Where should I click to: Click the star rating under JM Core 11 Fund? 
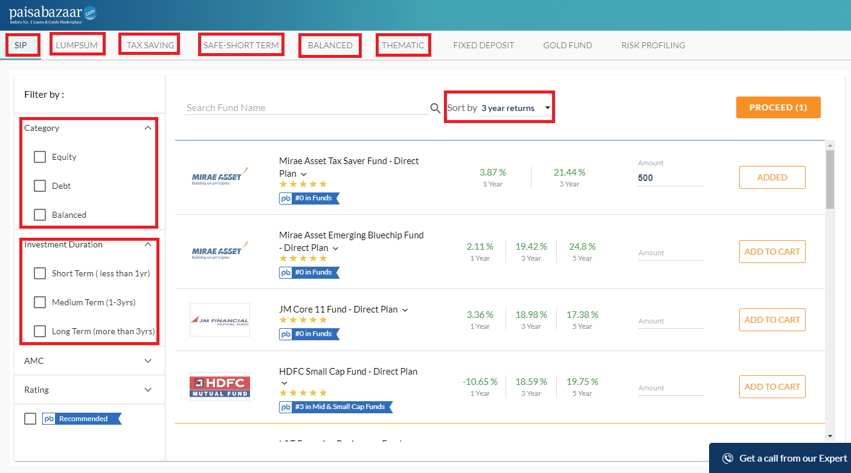(303, 320)
